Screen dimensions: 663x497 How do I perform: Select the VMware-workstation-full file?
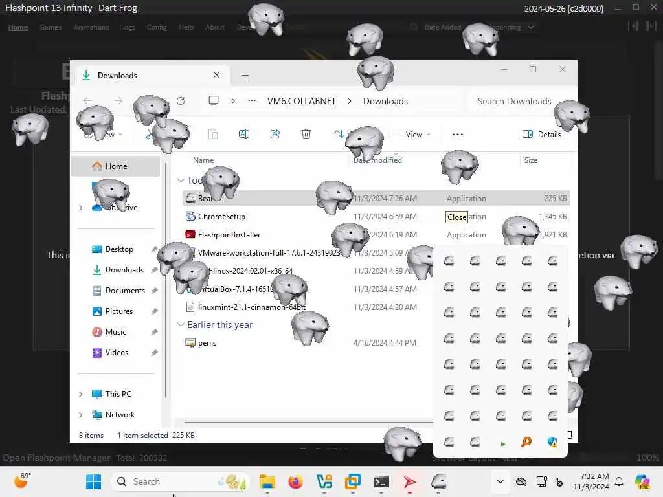click(x=269, y=253)
